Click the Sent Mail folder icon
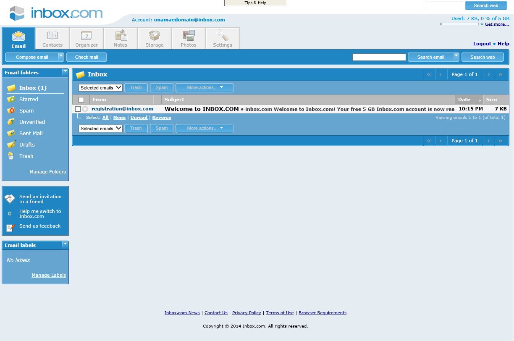Screen dimensions: 514x341 click(x=11, y=134)
